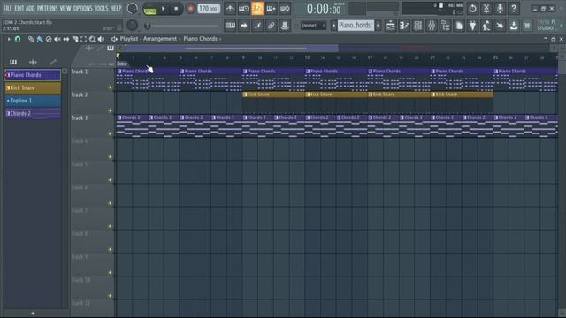Mute Track 3 with its green switch
The width and height of the screenshot is (566, 318).
click(x=110, y=133)
